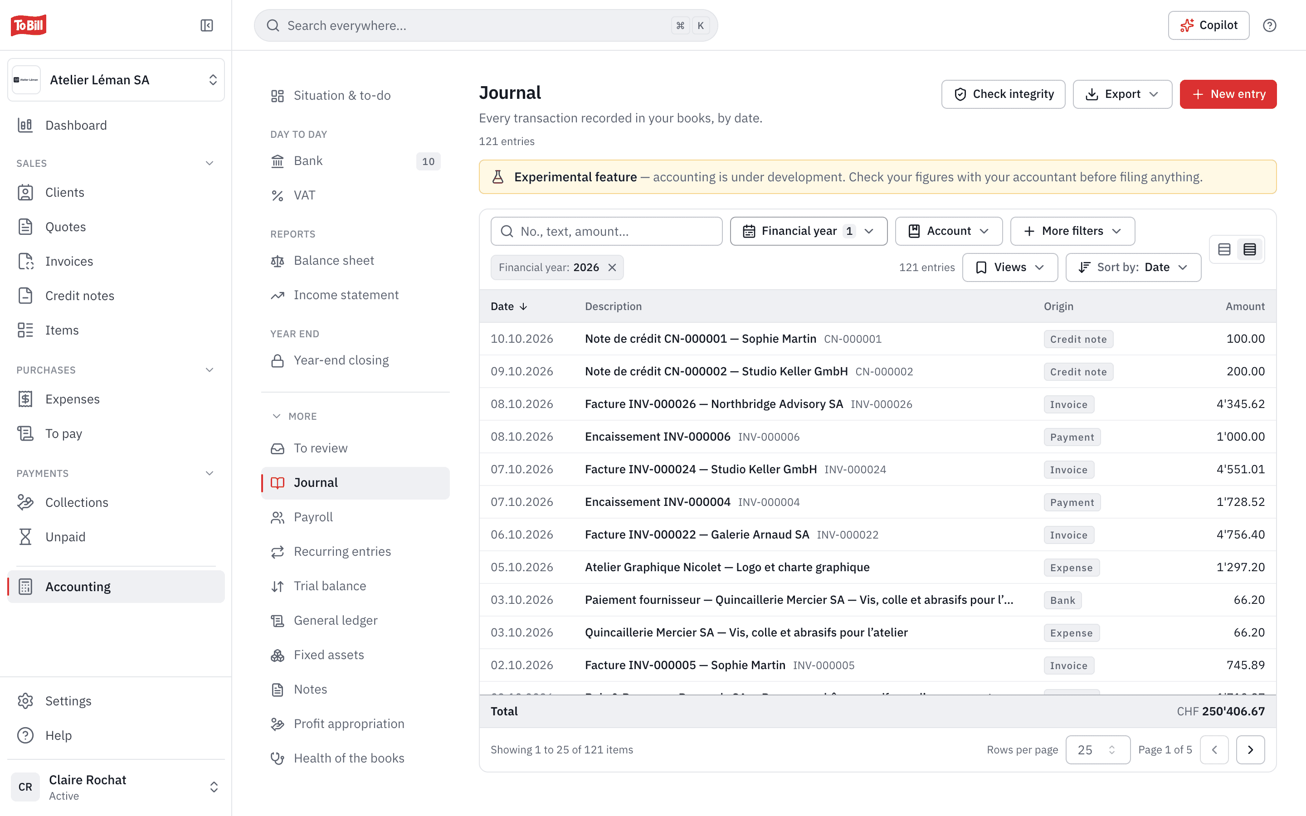Focus the journal search field
Screen dimensions: 1306x816
click(x=606, y=231)
